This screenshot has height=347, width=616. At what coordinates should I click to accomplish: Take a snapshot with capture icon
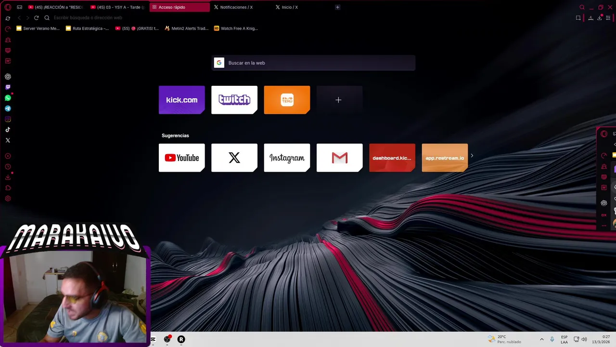pos(578,18)
